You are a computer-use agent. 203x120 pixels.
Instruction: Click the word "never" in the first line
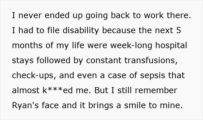point(30,16)
